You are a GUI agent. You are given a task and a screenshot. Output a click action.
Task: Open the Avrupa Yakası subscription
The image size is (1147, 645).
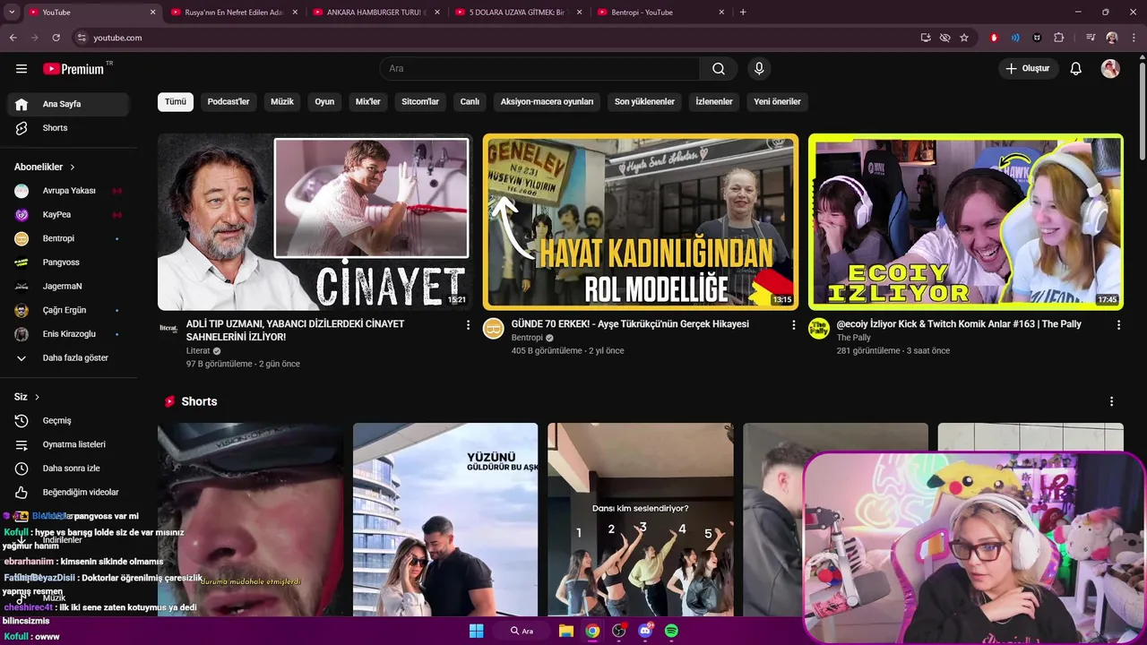[x=68, y=191]
